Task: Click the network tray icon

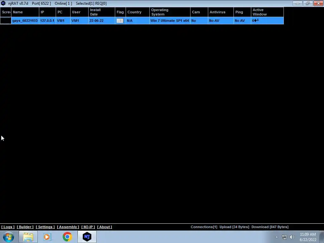Action: [284, 237]
